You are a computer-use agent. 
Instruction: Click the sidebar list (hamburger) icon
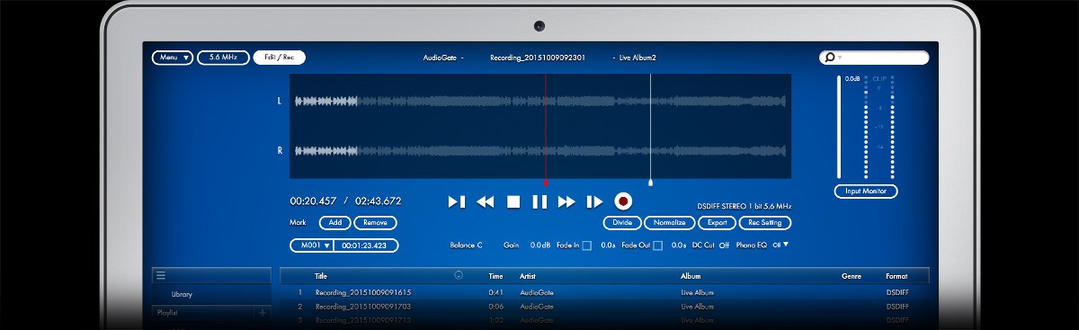coord(161,275)
